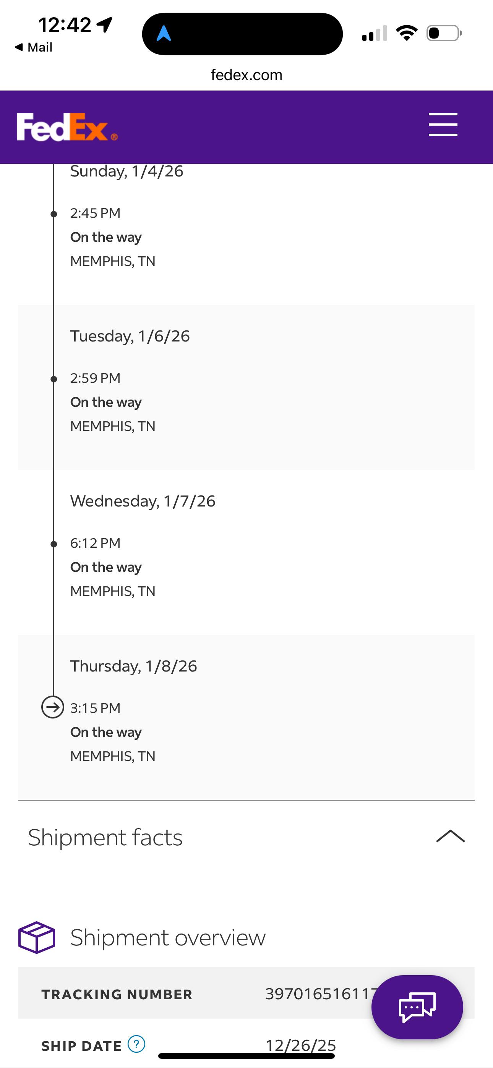Click the arrow circle at 3:15 PM status
The image size is (493, 1068).
[x=53, y=707]
